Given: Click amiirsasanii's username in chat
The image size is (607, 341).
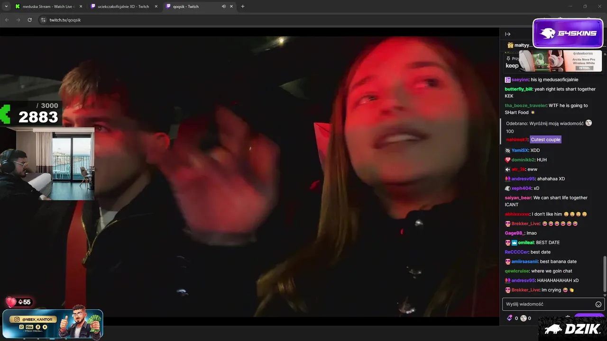Looking at the screenshot, I should [524, 261].
